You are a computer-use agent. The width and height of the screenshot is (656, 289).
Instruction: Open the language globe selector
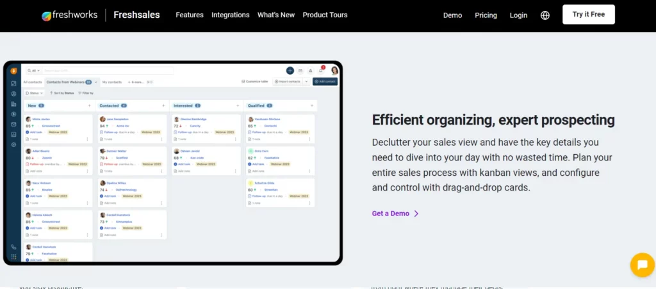(545, 15)
